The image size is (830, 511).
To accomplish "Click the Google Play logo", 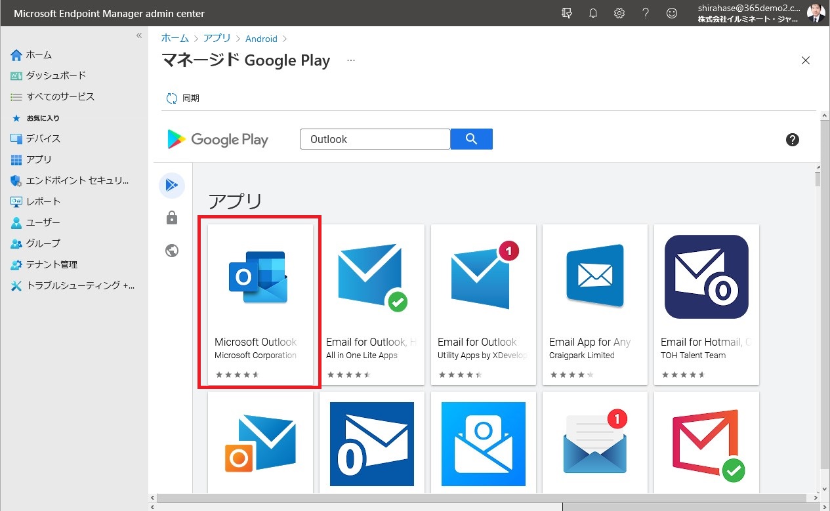I will click(218, 139).
